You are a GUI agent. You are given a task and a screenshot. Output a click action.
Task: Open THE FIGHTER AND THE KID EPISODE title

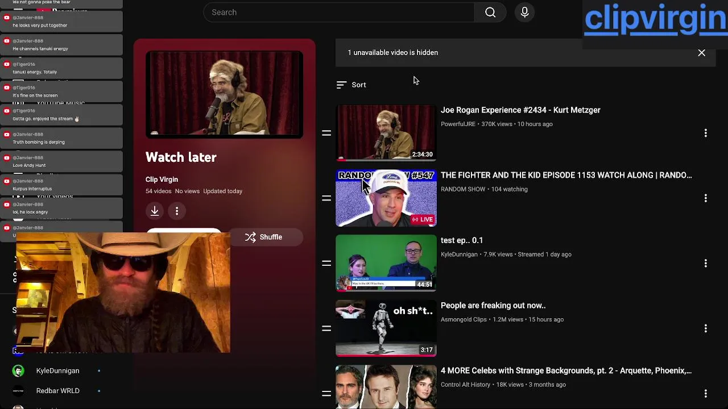(x=566, y=175)
